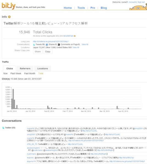Click the page title Twitter解析ツール heading
This screenshot has width=147, height=164.
tap(46, 23)
